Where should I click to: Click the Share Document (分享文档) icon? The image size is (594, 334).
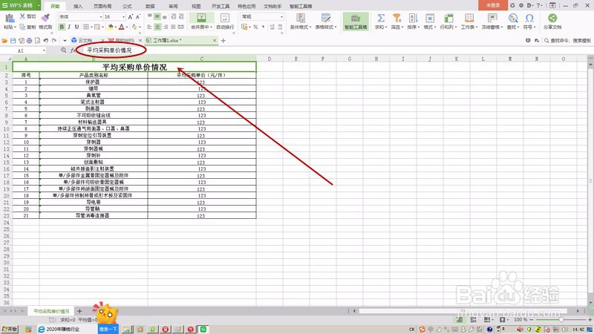(x=552, y=18)
